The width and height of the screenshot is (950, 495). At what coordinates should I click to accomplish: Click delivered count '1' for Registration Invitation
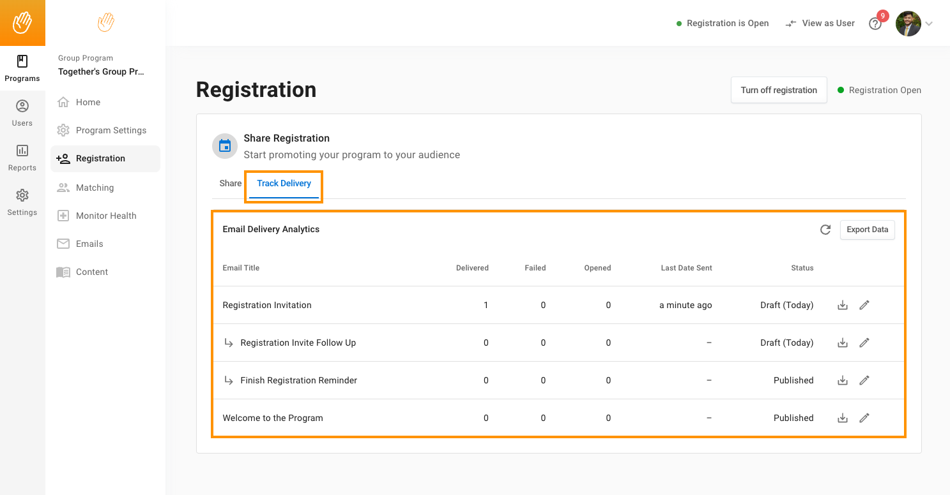point(486,305)
